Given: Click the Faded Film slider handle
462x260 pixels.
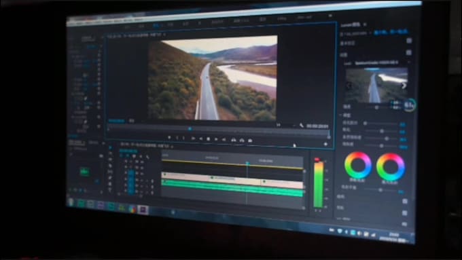Looking at the screenshot, I should pyautogui.click(x=366, y=123).
